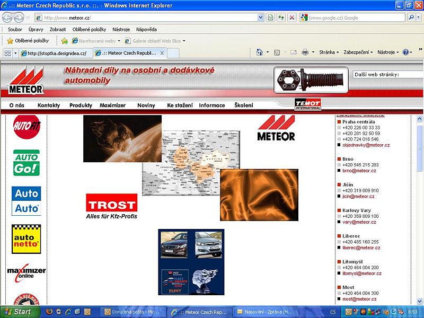Click the Informace navigation link

click(x=212, y=105)
